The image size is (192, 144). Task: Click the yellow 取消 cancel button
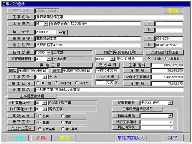point(65,138)
